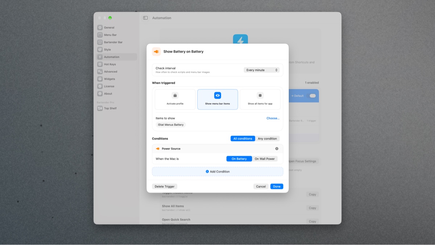Select the Automation lightning sidebar icon
Screen dimensions: 435x245
[x=100, y=57]
